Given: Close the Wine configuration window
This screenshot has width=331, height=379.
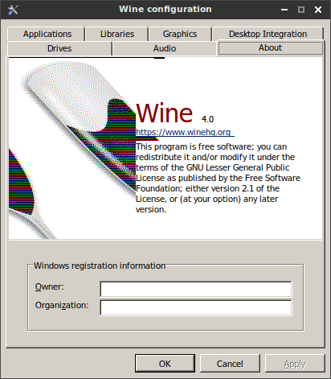Looking at the screenshot, I should tap(318, 10).
